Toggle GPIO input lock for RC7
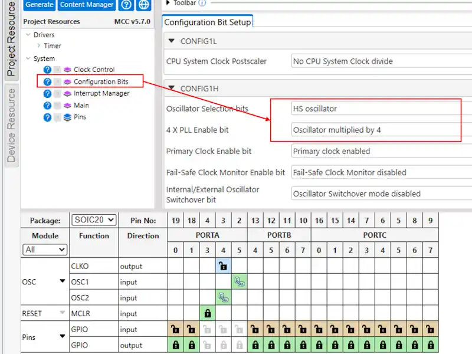This screenshot has width=472, height=354. 431,329
